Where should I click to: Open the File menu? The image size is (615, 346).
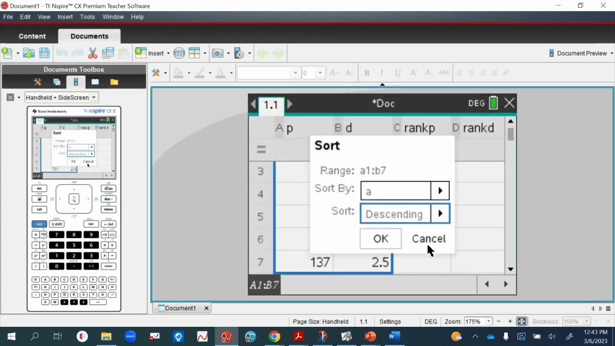pos(8,17)
